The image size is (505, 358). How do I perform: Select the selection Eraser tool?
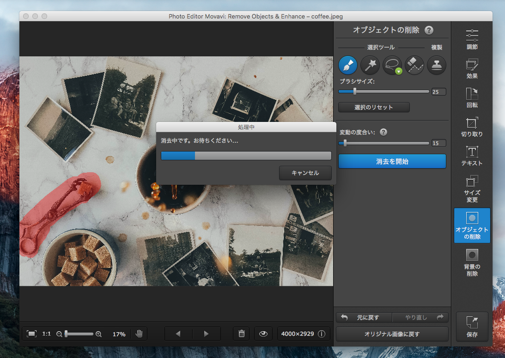point(414,66)
